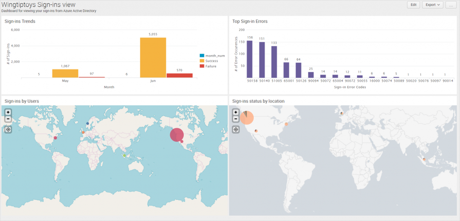The width and height of the screenshot is (460, 221).
Task: Click the error code 65004 bar
Action: coord(335,76)
